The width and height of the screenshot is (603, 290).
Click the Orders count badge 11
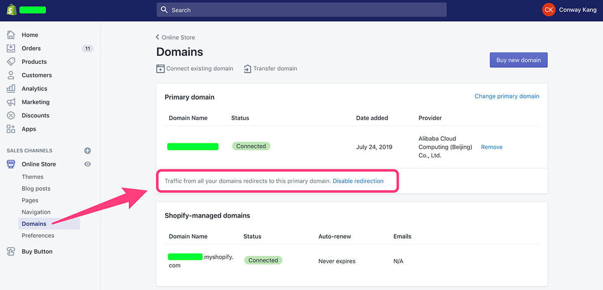click(87, 48)
